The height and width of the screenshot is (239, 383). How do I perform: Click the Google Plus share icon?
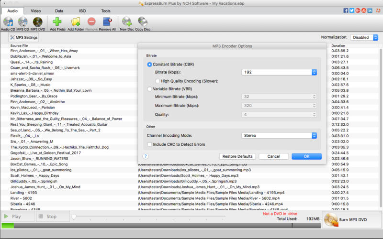pyautogui.click(x=358, y=11)
